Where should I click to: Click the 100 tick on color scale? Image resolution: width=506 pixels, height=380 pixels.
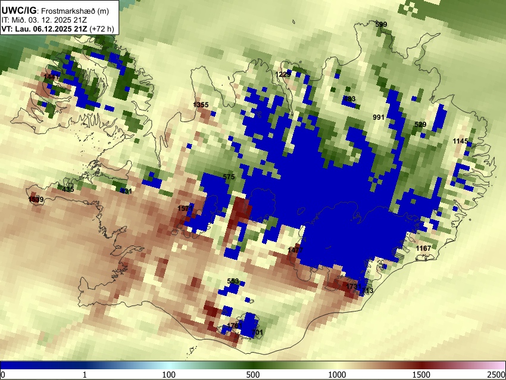click(168, 375)
